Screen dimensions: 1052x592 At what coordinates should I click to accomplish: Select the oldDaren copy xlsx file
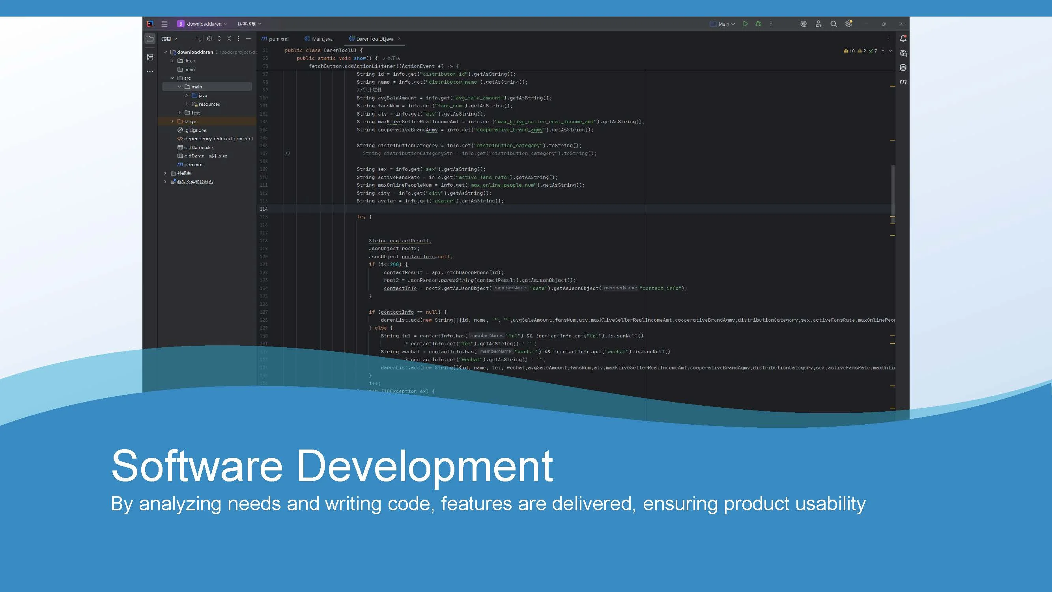coord(202,155)
